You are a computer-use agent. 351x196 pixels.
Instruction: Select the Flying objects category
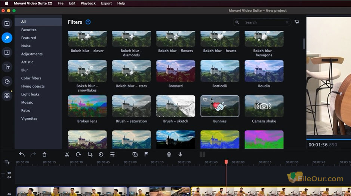(38, 86)
